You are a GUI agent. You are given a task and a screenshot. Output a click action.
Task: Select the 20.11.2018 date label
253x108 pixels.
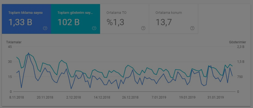click(x=45, y=97)
